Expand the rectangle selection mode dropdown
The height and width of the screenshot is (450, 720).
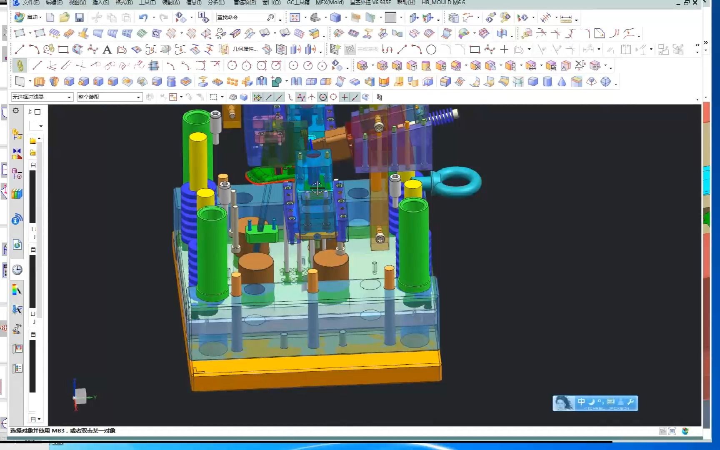[222, 97]
